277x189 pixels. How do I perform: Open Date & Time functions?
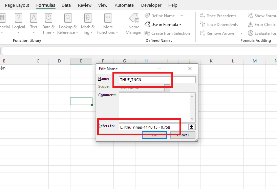(x=48, y=23)
